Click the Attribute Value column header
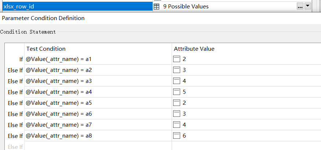Viewport: 321px width, 150px height. point(194,49)
